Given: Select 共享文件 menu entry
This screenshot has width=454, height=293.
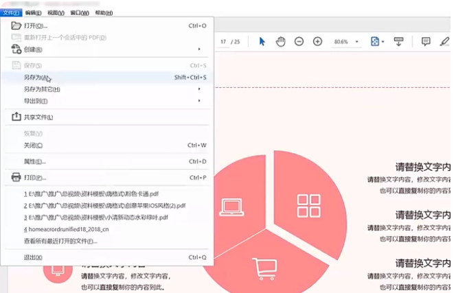Looking at the screenshot, I should pyautogui.click(x=38, y=117).
